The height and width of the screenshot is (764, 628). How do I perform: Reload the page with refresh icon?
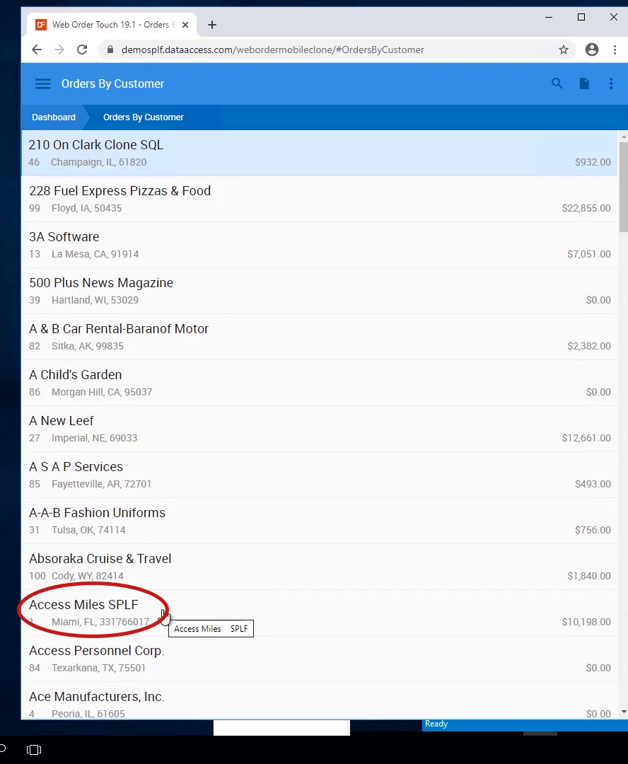pos(82,50)
